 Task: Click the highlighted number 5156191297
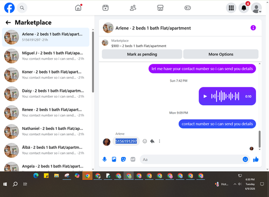pyautogui.click(x=126, y=141)
